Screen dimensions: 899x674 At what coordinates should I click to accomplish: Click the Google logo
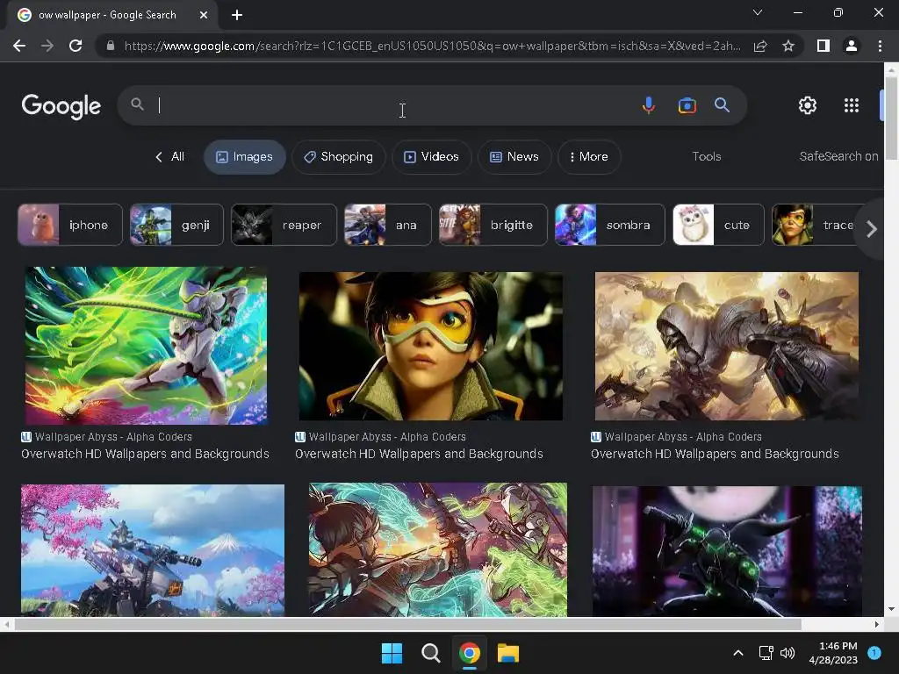click(61, 106)
